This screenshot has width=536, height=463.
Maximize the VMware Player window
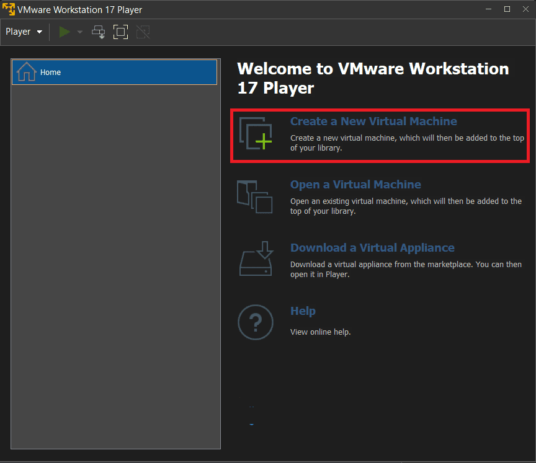click(507, 9)
